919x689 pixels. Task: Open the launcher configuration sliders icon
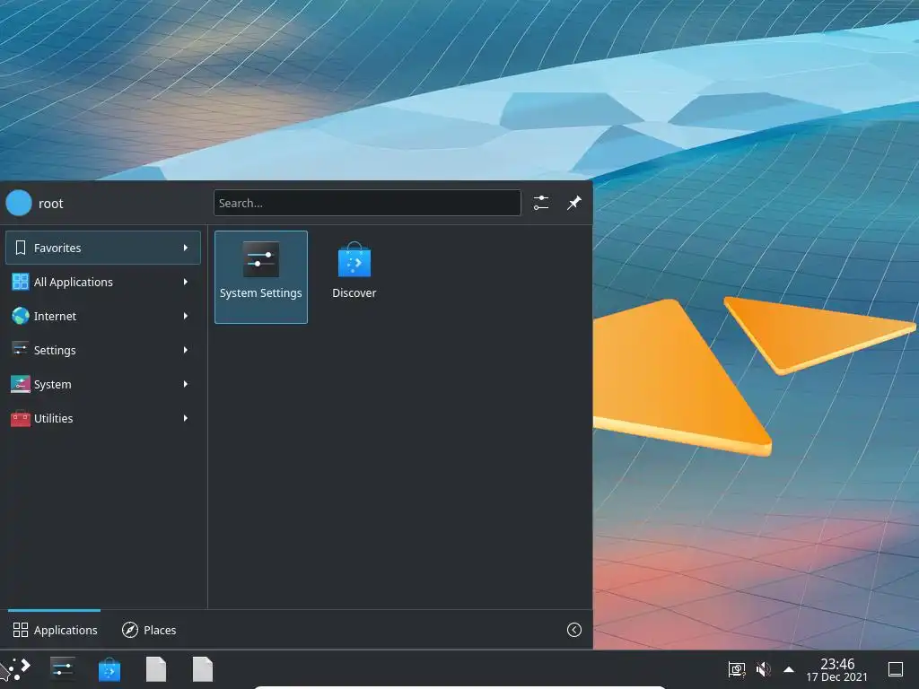541,203
